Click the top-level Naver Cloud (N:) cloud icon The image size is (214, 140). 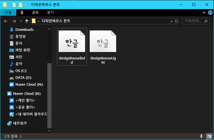point(9,94)
